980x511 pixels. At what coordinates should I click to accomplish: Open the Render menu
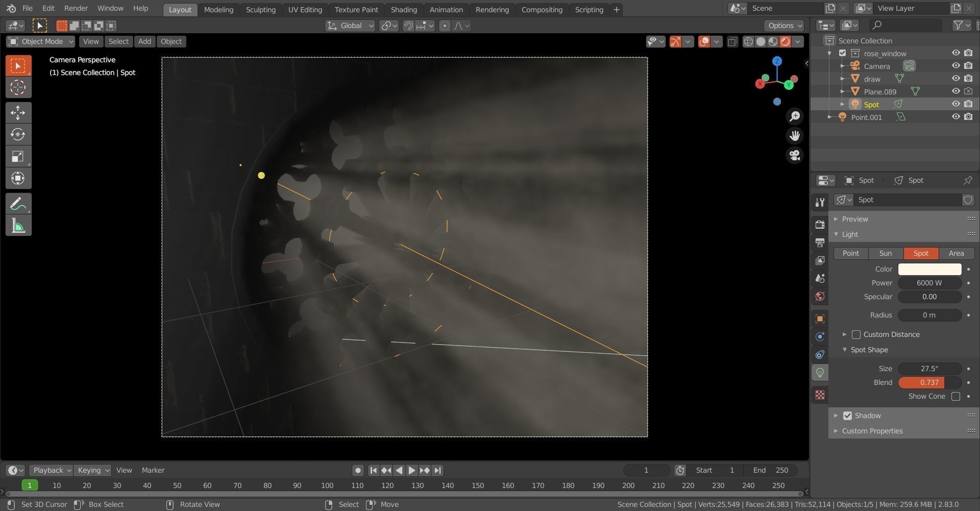[x=76, y=8]
